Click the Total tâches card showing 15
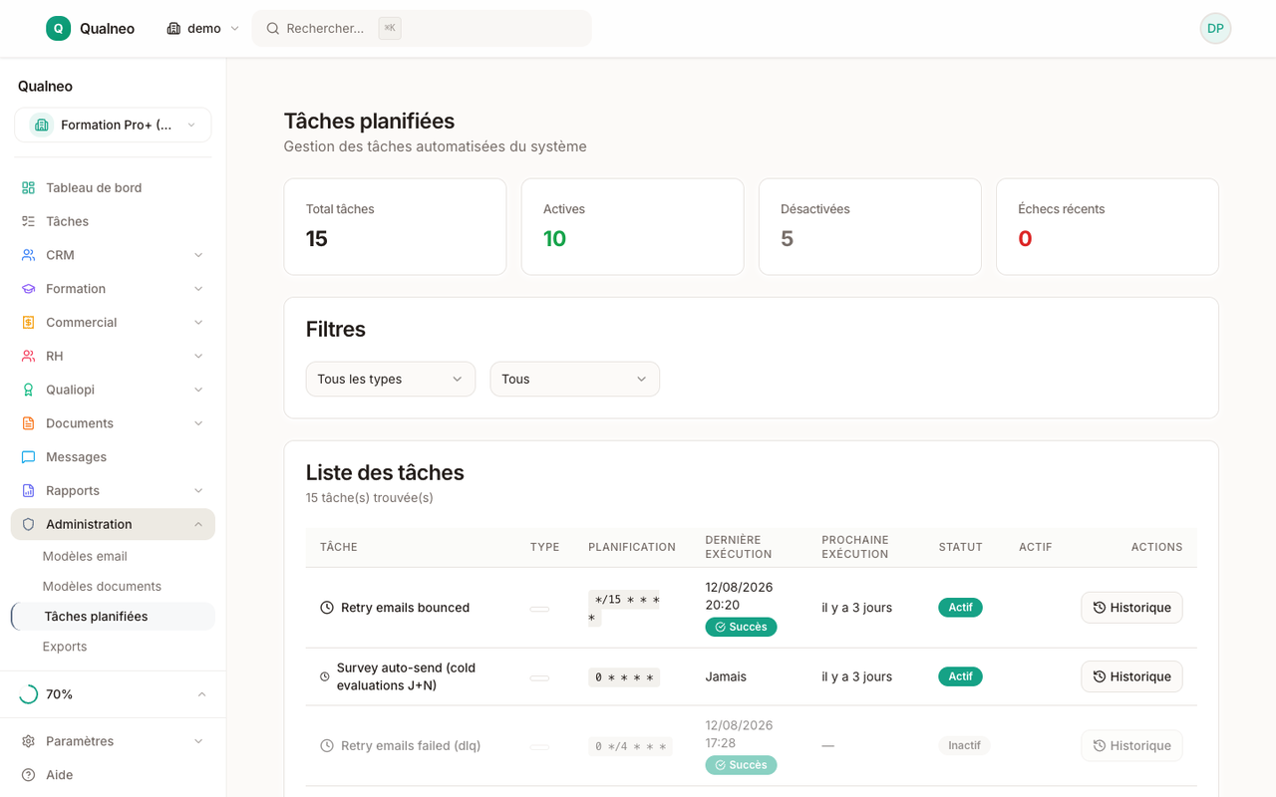Screen dimensions: 1276x797 pos(395,227)
